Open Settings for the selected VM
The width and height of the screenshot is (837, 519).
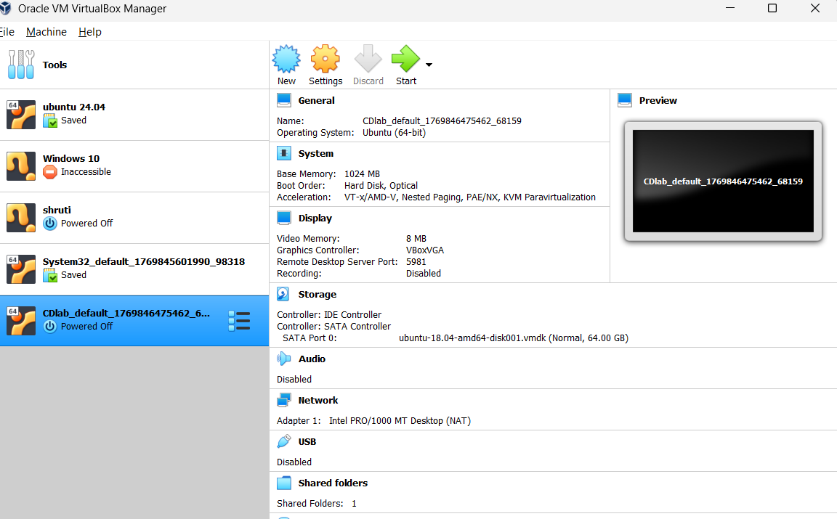click(325, 64)
